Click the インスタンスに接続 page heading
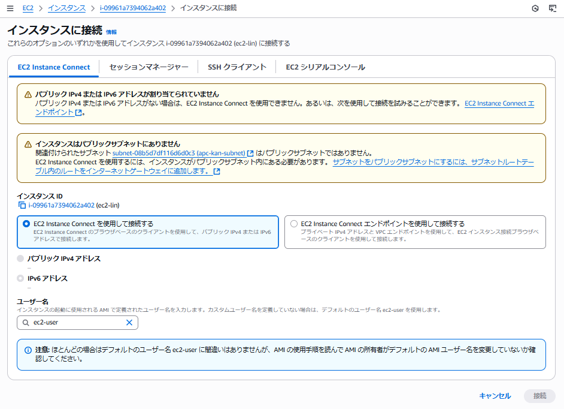Viewport: 564px width, 409px height. (x=55, y=30)
